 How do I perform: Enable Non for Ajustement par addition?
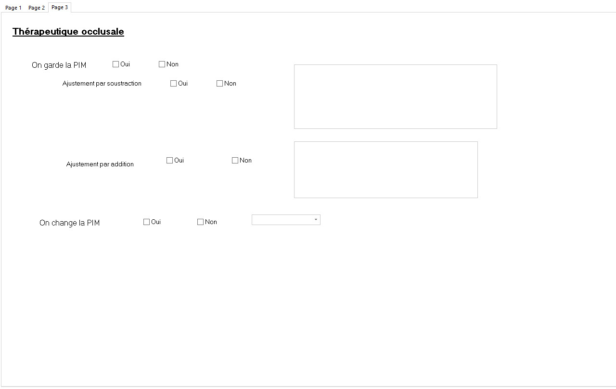click(235, 161)
